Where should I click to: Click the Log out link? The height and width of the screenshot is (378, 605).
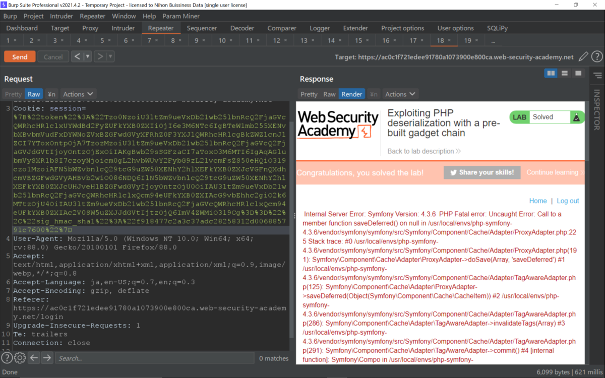[x=568, y=201]
